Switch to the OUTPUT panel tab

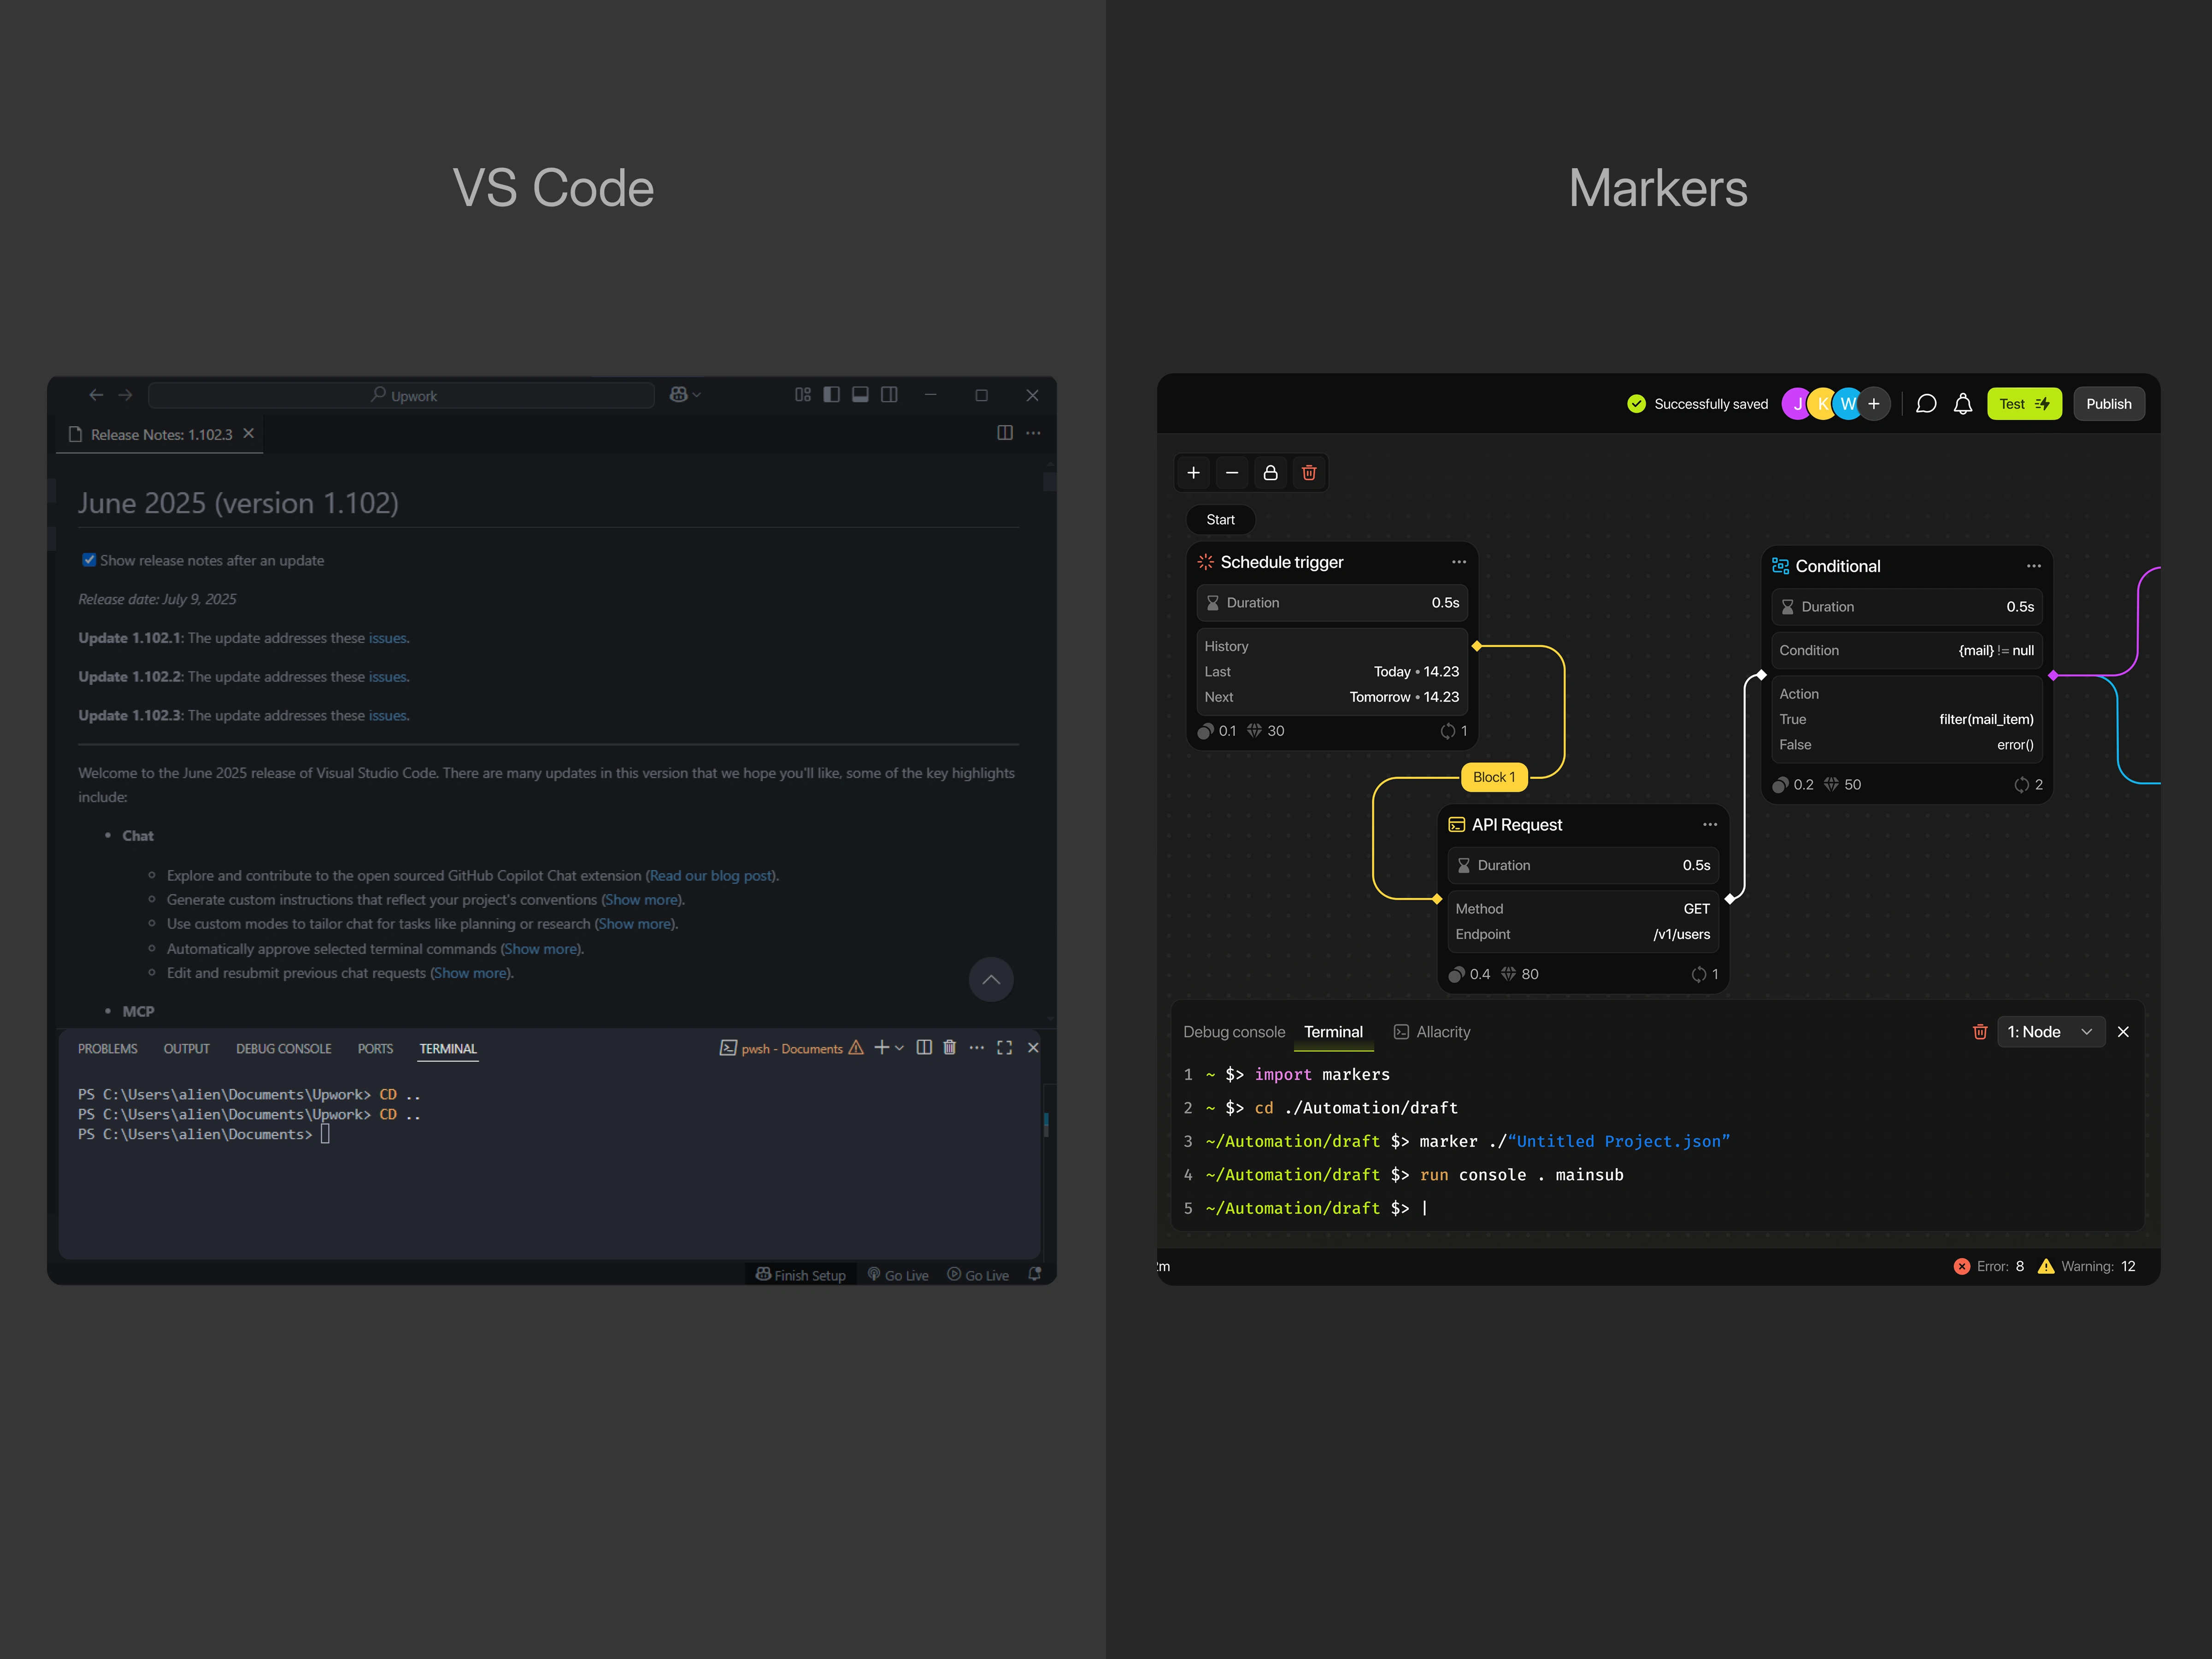pos(187,1049)
